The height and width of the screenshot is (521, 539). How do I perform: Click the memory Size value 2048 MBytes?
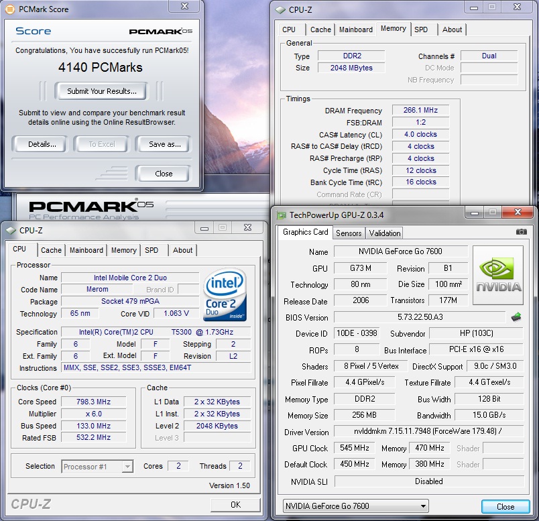point(351,68)
